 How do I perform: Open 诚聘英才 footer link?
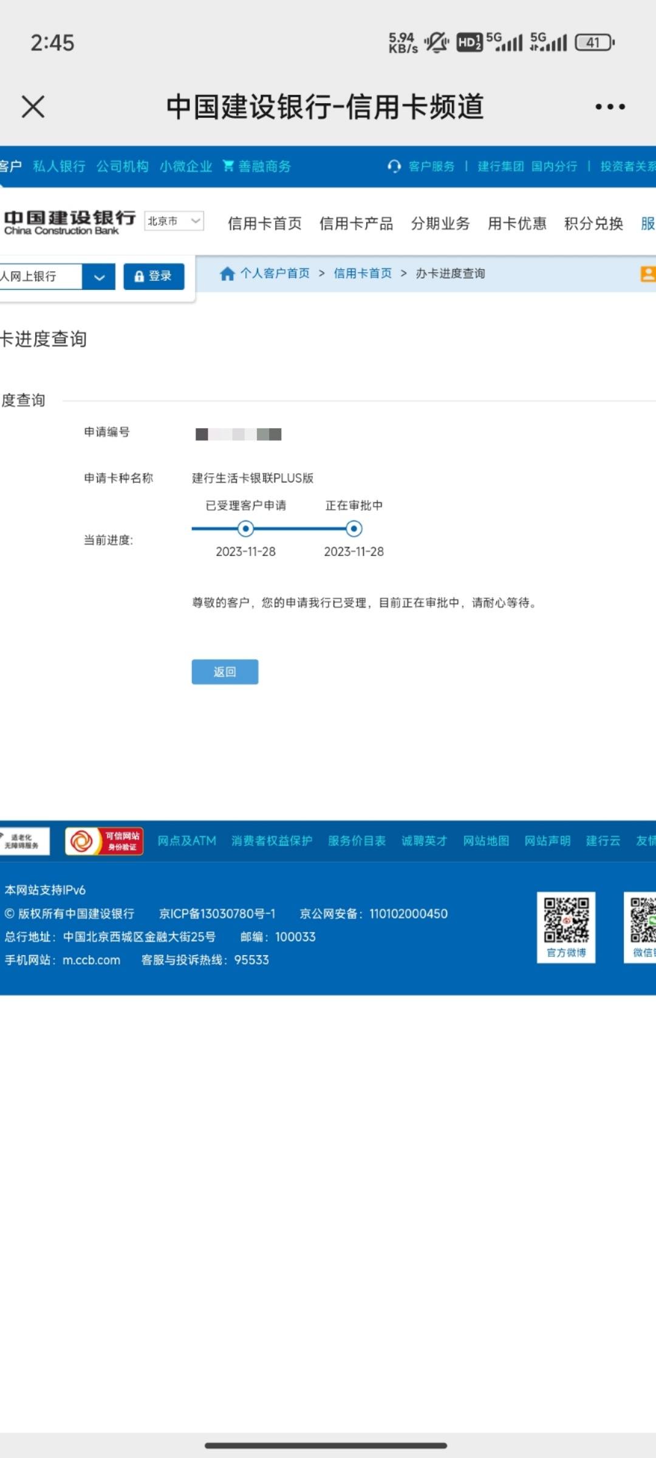pyautogui.click(x=424, y=841)
